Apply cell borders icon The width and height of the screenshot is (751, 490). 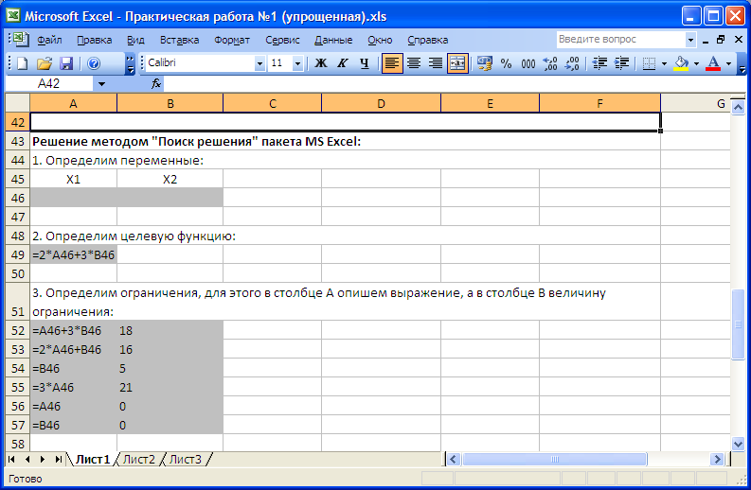pyautogui.click(x=649, y=63)
